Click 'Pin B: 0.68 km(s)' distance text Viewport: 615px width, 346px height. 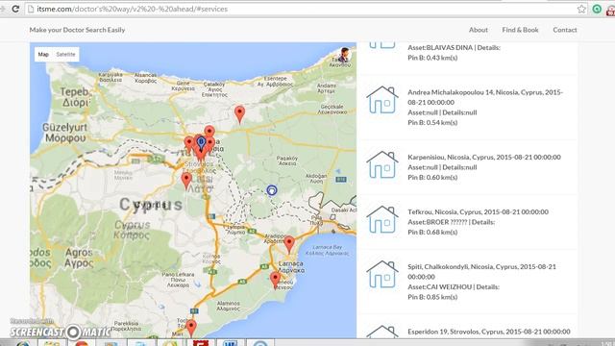432,233
